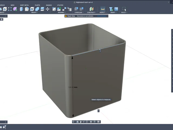Viewport: 173px width, 130px height.
Task: Click the Look At icon in navigation bar
Action: coord(78,122)
